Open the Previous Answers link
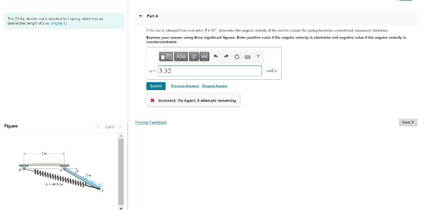 (185, 86)
